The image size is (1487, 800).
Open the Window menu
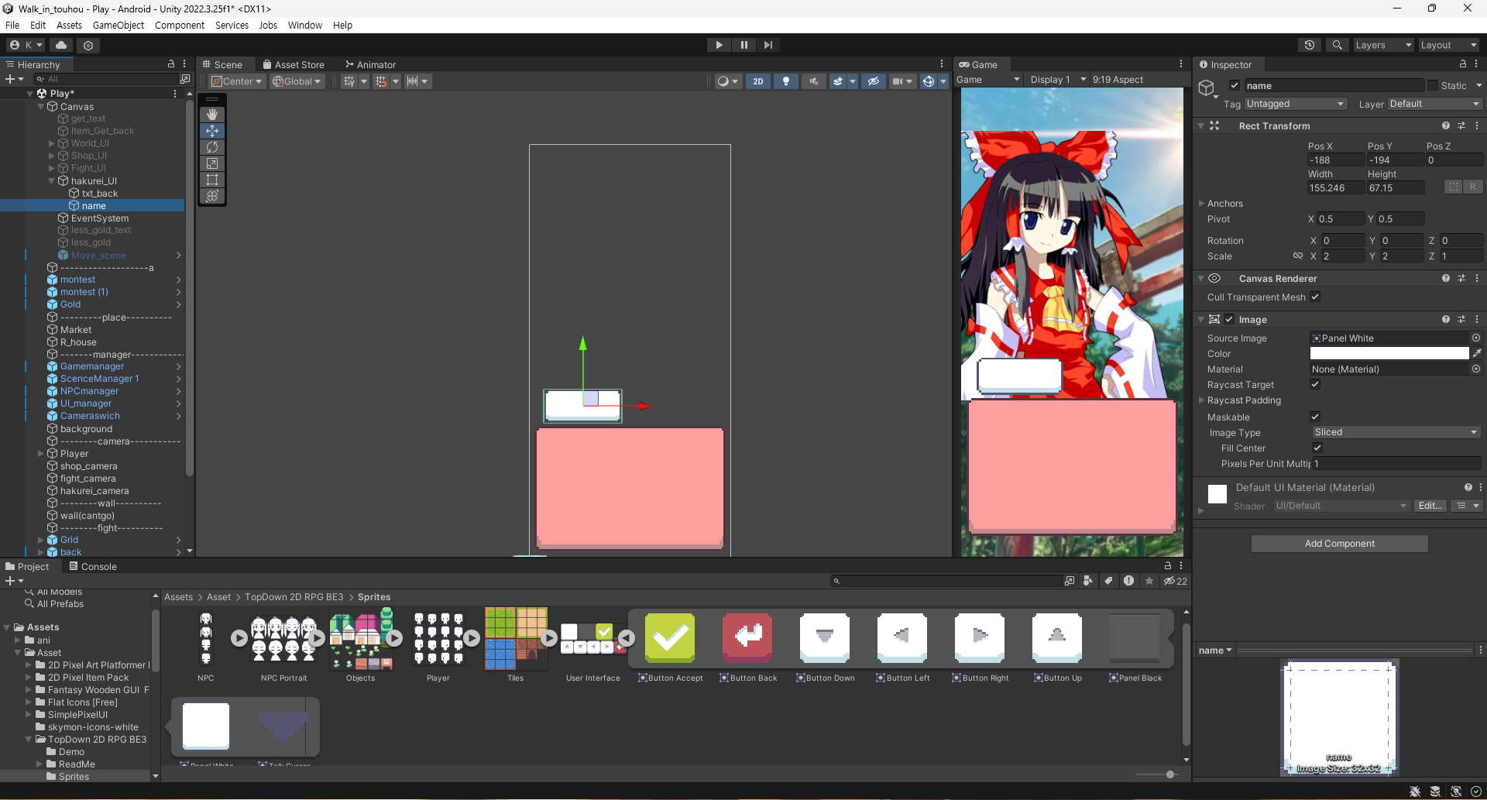[x=305, y=25]
